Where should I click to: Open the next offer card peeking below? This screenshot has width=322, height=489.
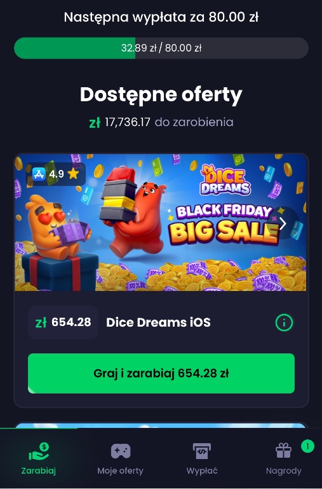[161, 425]
